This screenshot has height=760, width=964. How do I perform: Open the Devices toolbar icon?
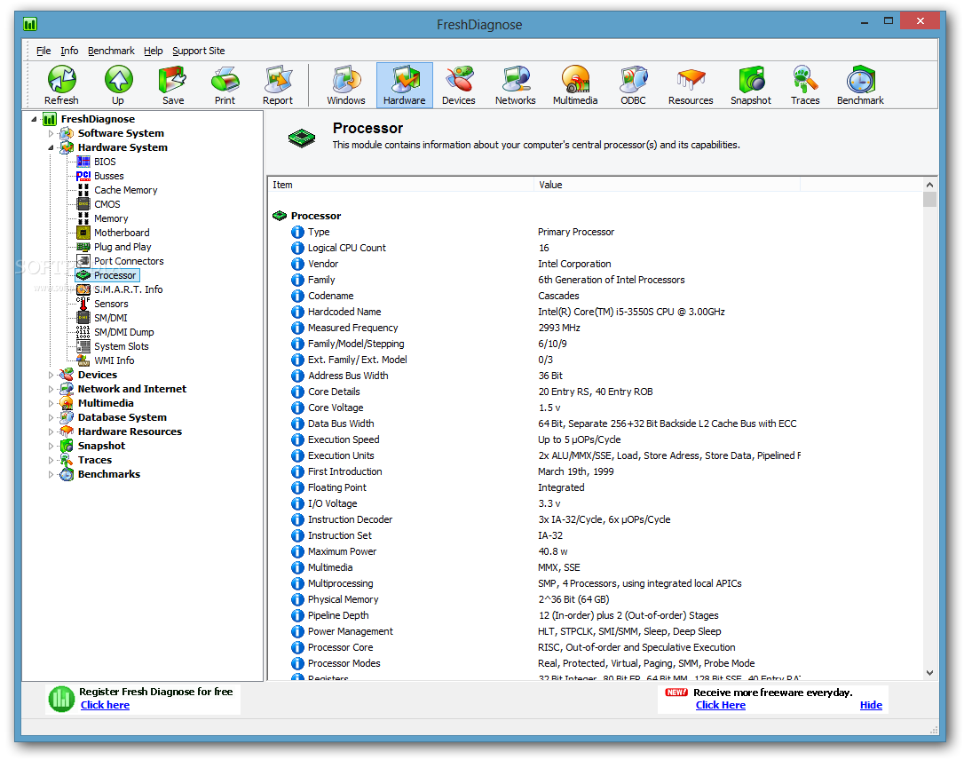(x=459, y=85)
